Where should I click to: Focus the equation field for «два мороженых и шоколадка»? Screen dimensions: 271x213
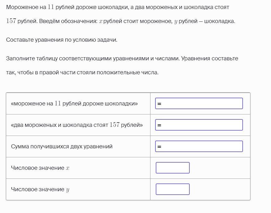coord(199,125)
